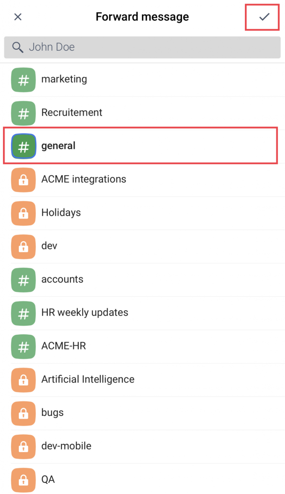Click the lock icon next to dev channel
Screen dimensions: 285x494
coord(23,246)
